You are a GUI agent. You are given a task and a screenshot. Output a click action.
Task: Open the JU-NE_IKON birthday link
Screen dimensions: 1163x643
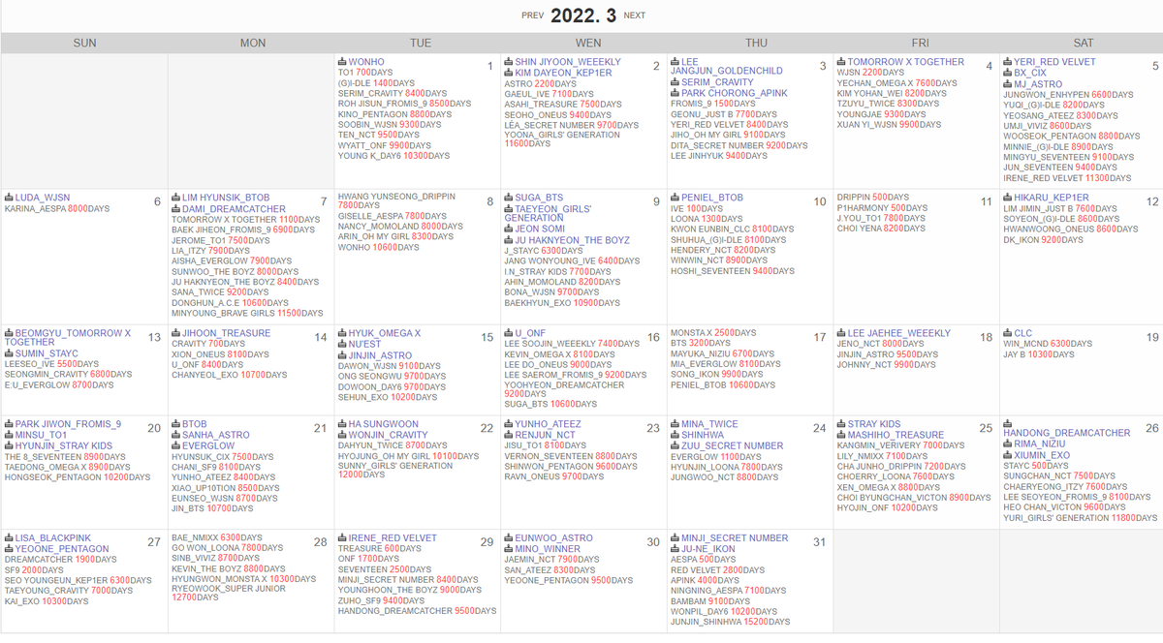point(708,549)
